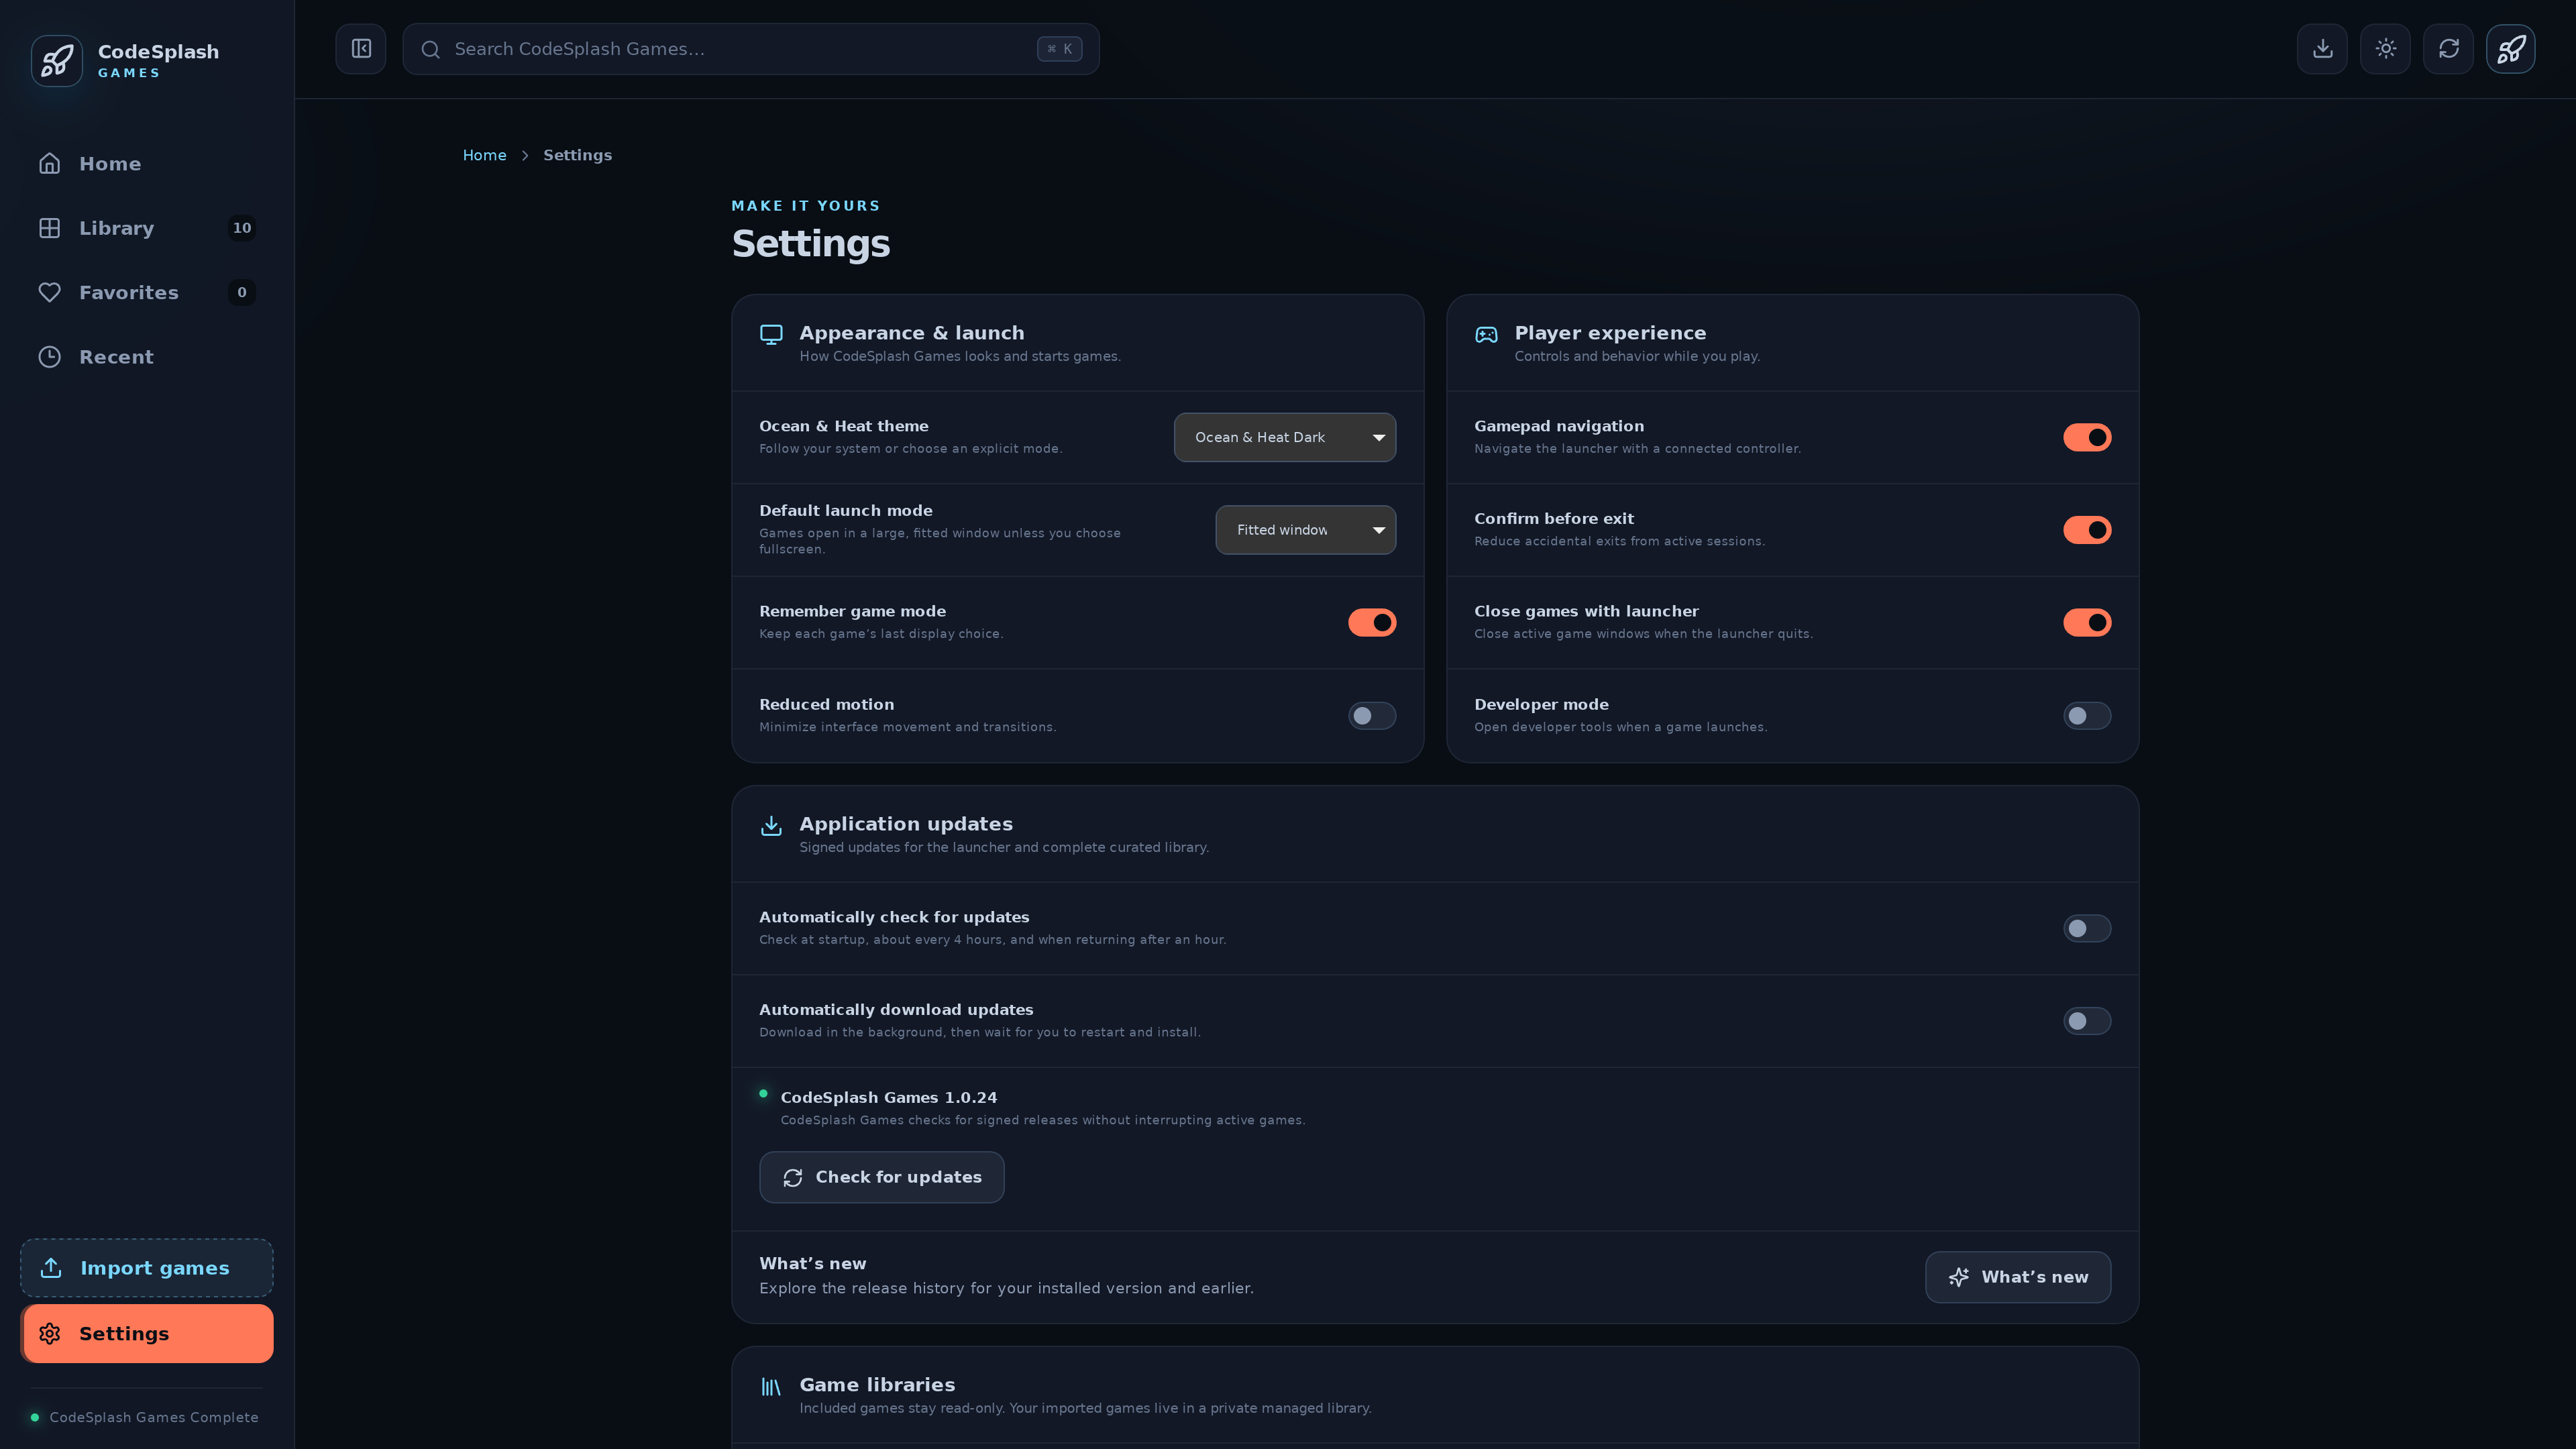Click MAKE IT YOURS label

tap(805, 206)
